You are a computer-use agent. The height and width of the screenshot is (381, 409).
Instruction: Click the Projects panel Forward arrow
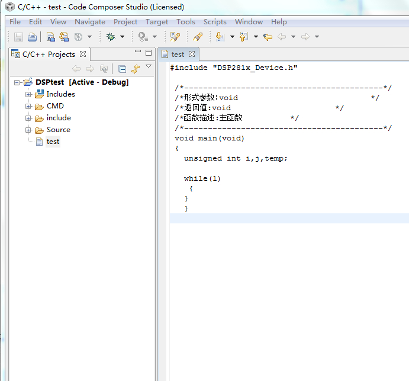(90, 69)
